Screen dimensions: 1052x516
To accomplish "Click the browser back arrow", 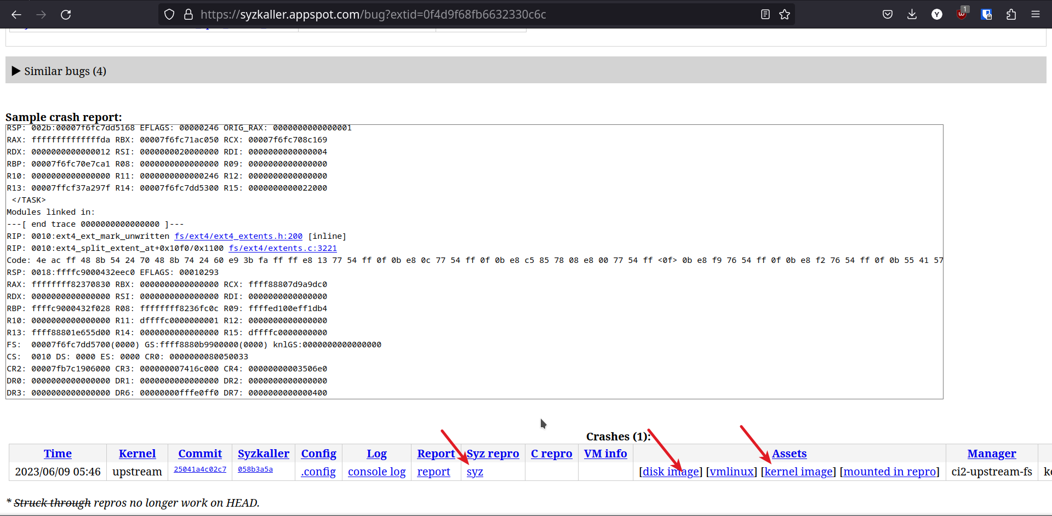I will (16, 15).
